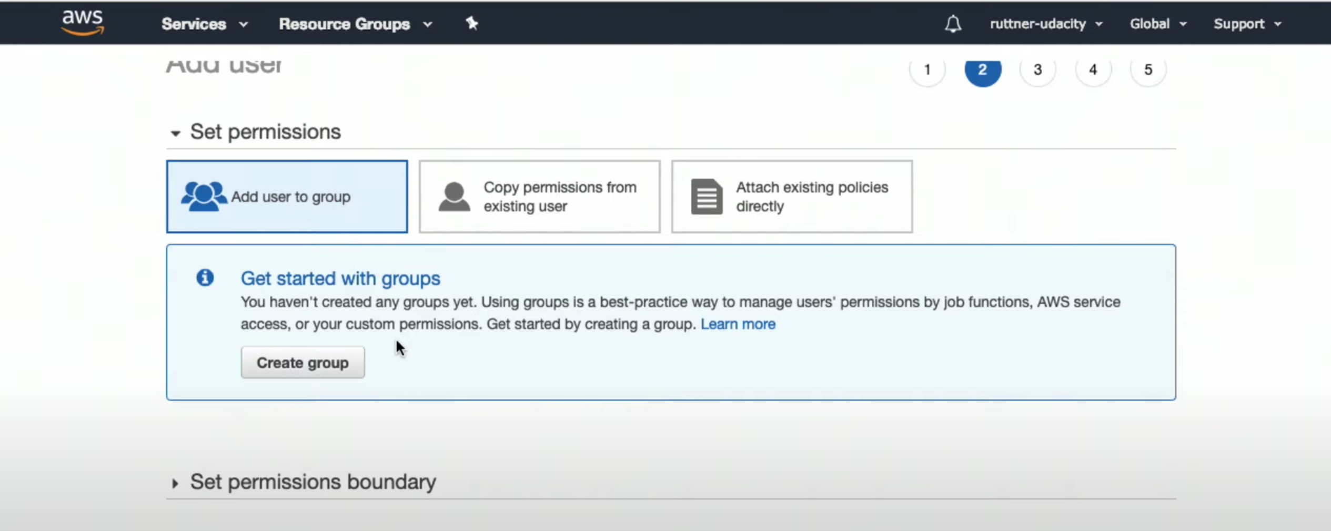
Task: Open the Global region menu
Action: (1158, 24)
